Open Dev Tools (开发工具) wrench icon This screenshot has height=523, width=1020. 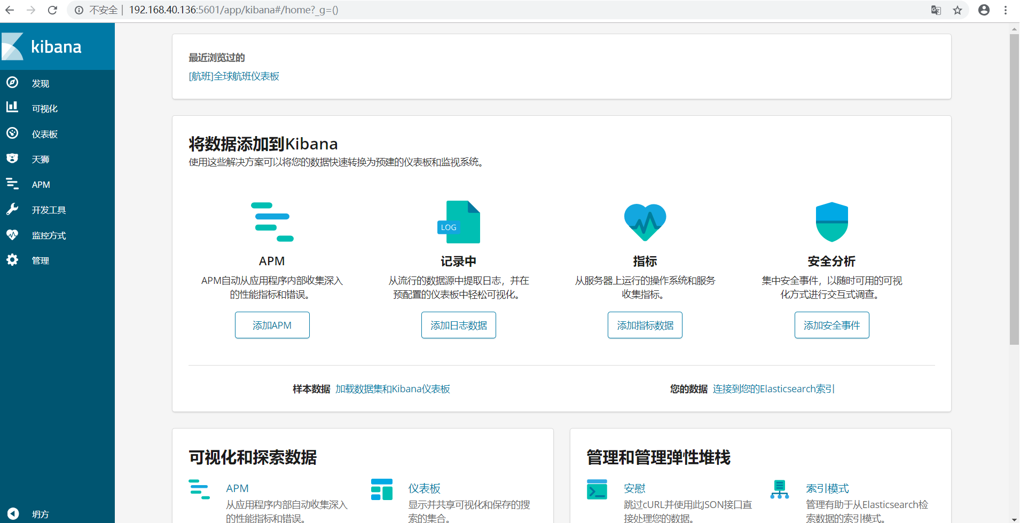[12, 209]
